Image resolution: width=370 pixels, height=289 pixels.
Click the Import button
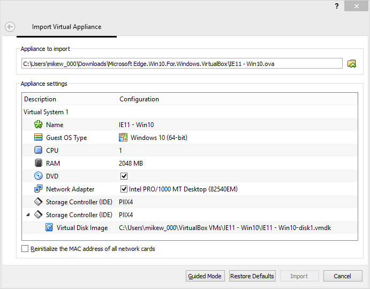[x=299, y=276]
